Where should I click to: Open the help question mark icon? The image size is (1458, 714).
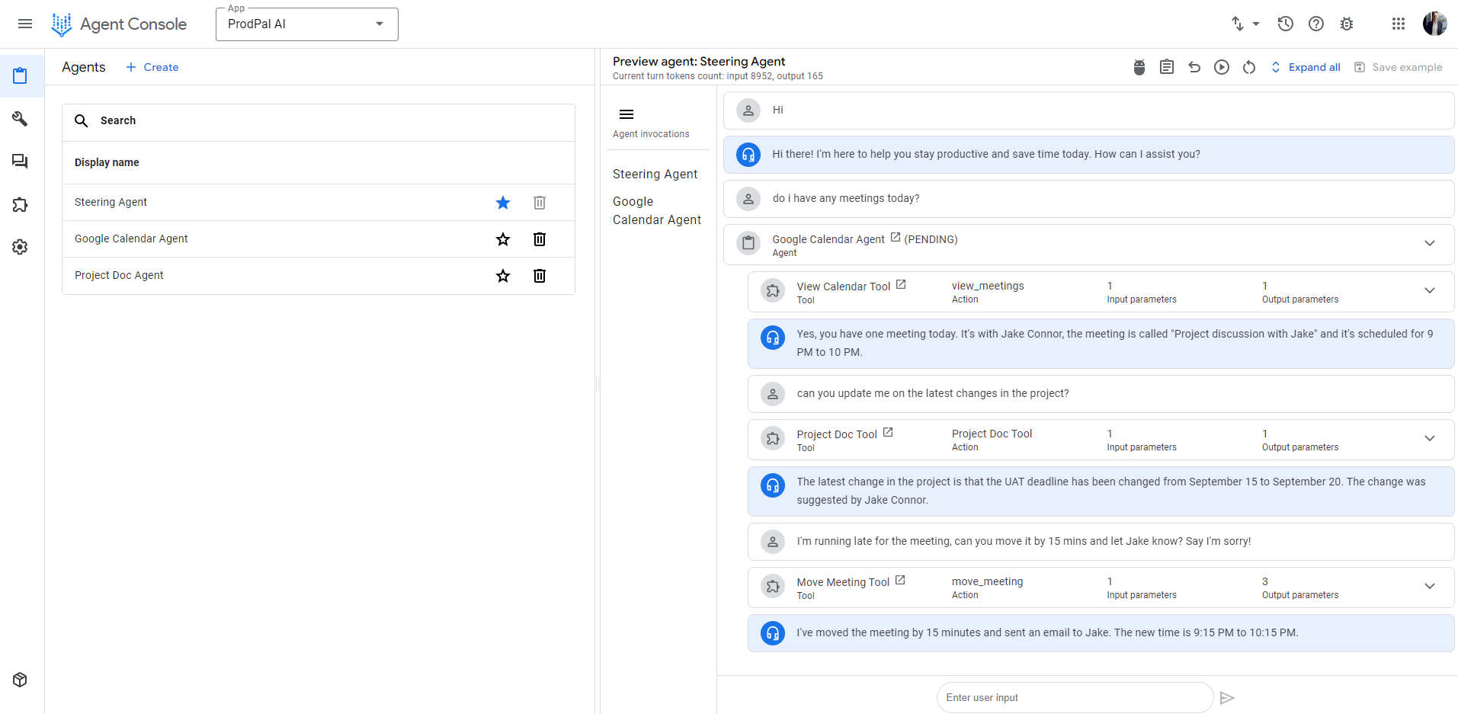pyautogui.click(x=1316, y=24)
